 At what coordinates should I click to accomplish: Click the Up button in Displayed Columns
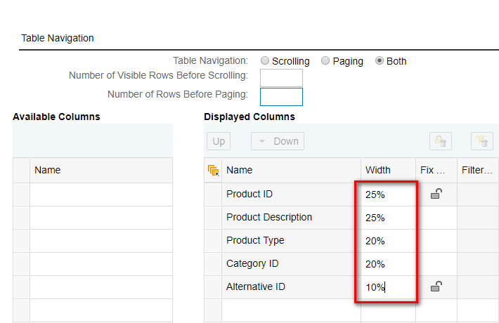pos(219,141)
